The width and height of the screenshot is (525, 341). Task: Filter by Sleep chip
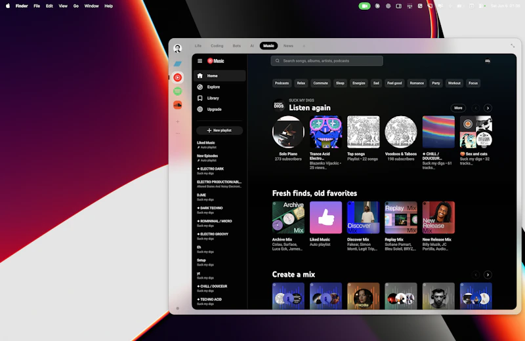[x=340, y=83]
